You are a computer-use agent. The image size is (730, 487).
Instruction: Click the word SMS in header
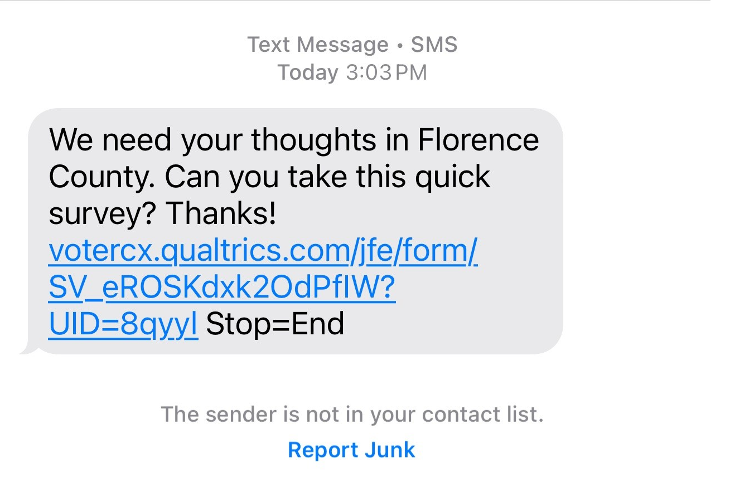[434, 45]
